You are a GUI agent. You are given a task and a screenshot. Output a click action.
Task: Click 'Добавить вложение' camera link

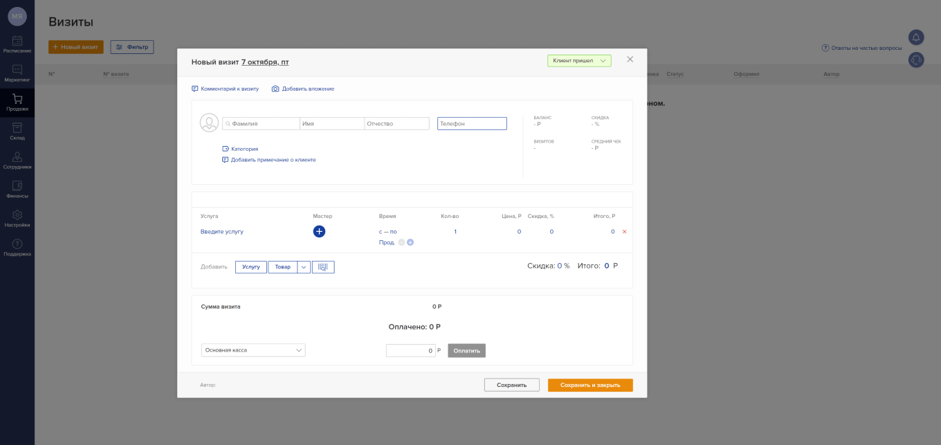[x=303, y=89]
